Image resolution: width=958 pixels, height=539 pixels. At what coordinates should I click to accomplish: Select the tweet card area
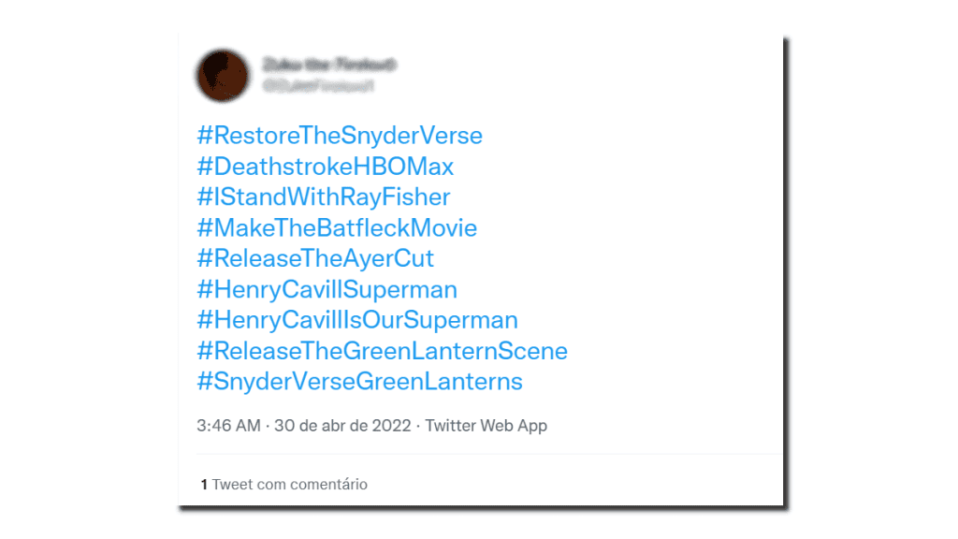(479, 271)
